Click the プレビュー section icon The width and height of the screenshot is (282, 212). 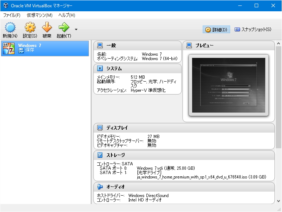[x=189, y=46]
